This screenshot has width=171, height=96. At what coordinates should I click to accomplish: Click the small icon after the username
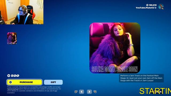156,8
